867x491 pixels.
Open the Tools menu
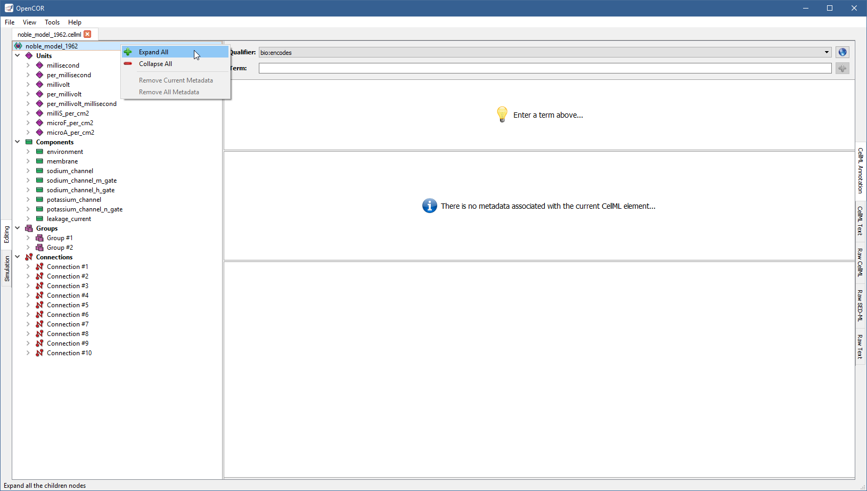pyautogui.click(x=52, y=22)
